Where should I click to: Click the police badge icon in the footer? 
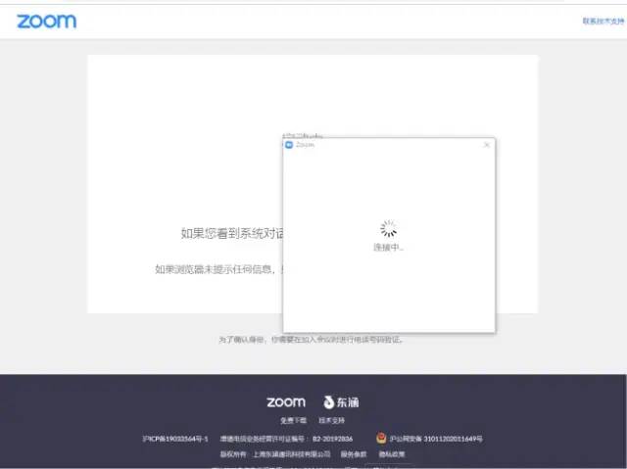[x=381, y=439]
